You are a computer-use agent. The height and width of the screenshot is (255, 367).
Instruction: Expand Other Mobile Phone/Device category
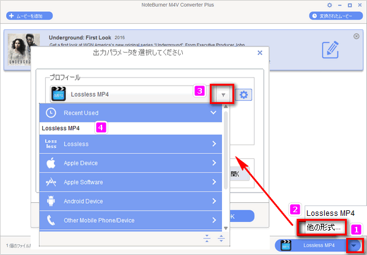[131, 220]
